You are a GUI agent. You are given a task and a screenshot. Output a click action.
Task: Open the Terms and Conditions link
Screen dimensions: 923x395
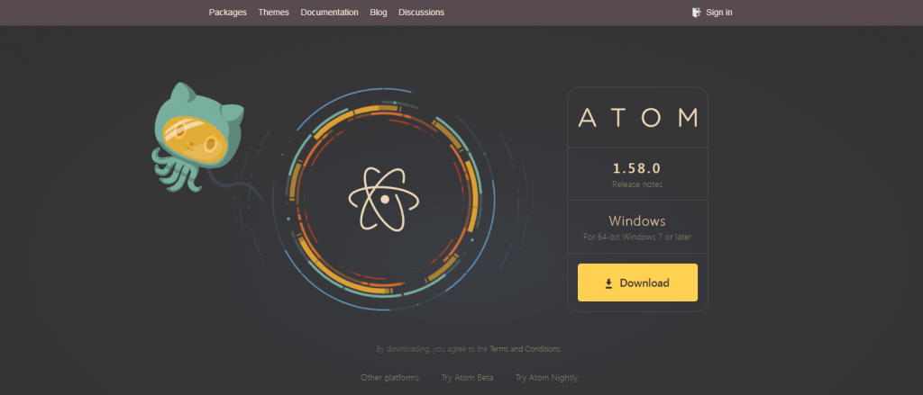coord(525,349)
